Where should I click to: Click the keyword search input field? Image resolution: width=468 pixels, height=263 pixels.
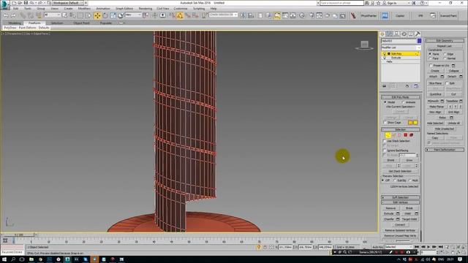coord(341,3)
